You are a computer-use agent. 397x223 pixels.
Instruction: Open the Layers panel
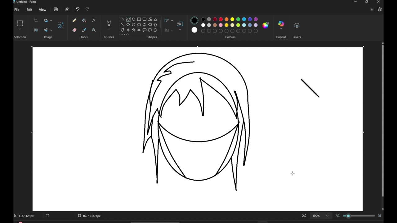click(297, 25)
